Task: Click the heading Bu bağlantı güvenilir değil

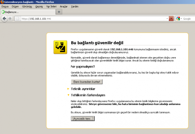Action: point(97,43)
